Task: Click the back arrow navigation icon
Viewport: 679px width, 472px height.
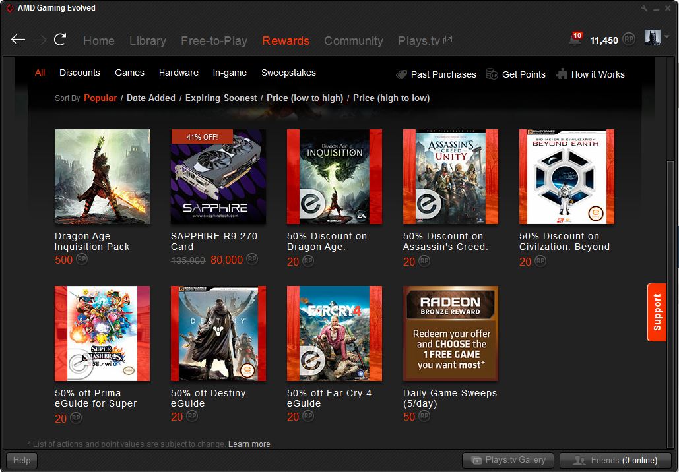Action: pos(18,40)
